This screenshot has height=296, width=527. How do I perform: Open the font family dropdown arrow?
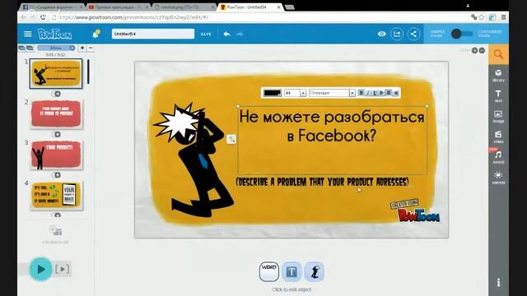click(352, 93)
